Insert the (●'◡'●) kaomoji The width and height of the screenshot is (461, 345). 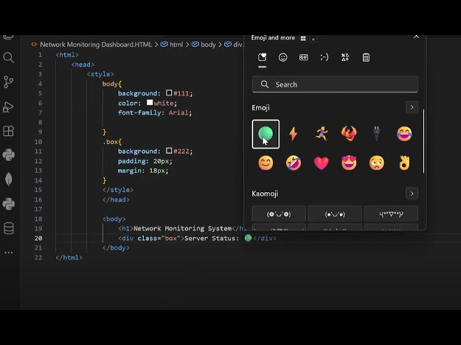[x=335, y=214]
